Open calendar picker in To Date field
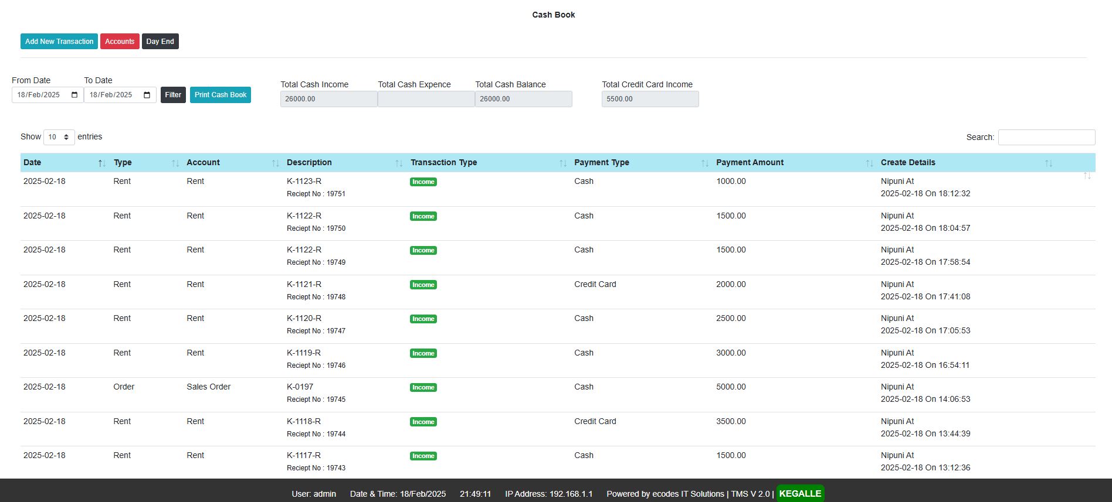Image resolution: width=1112 pixels, height=502 pixels. [x=147, y=95]
